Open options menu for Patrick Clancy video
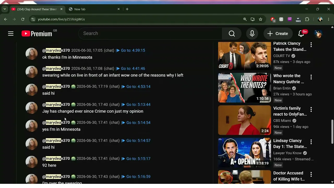 click(x=311, y=45)
